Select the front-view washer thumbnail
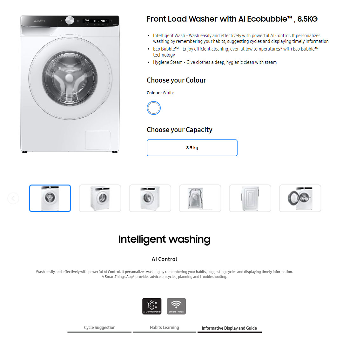This screenshot has height=343, width=343. (x=50, y=198)
